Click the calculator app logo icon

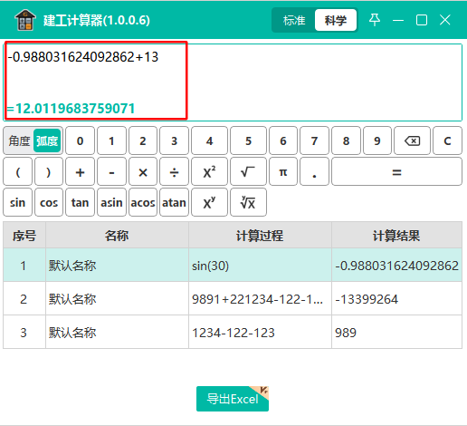(25, 20)
